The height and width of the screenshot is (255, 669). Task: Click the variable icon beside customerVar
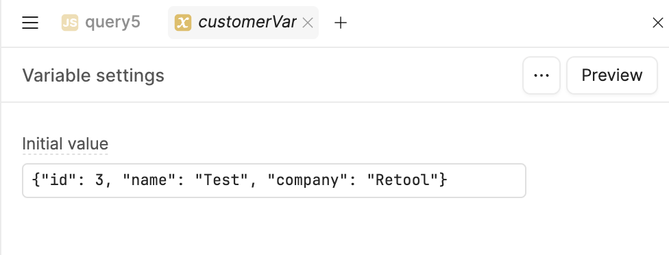(x=183, y=23)
